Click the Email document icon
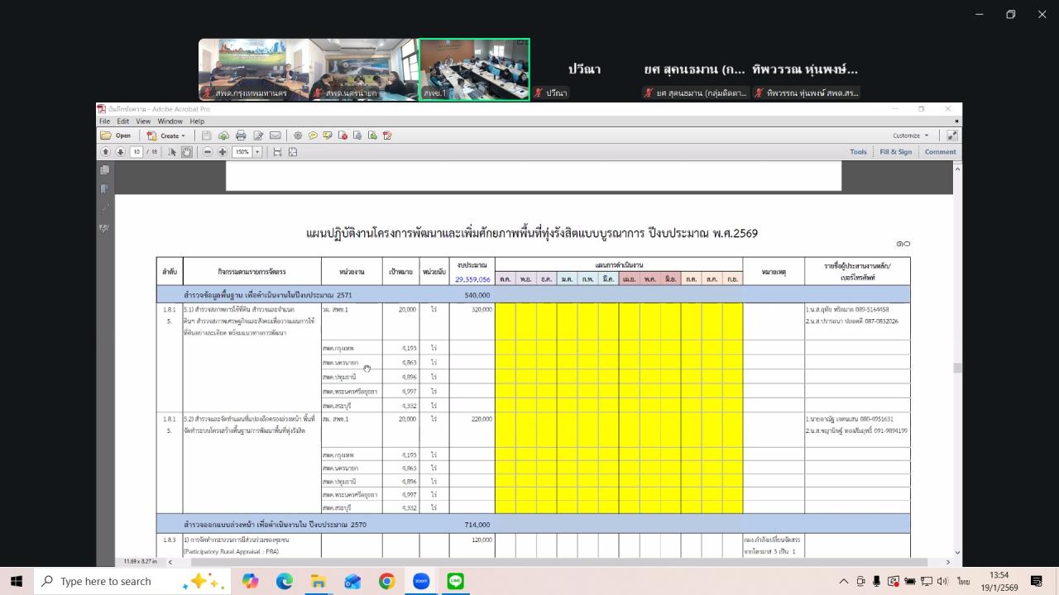This screenshot has height=595, width=1059. click(276, 135)
